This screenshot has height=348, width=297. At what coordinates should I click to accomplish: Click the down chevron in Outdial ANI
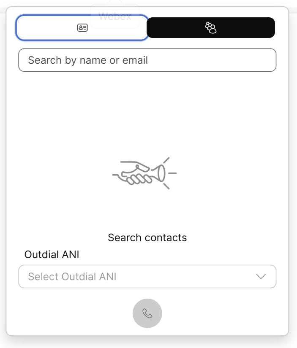click(x=261, y=277)
